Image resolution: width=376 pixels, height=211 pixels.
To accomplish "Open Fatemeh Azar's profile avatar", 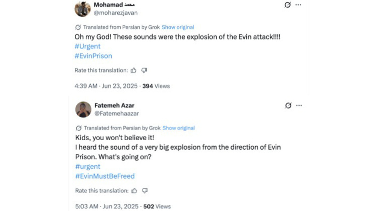I will tap(83, 109).
